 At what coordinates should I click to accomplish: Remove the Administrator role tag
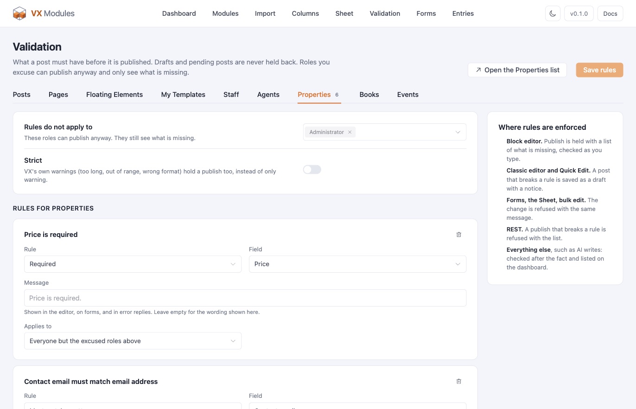point(350,132)
